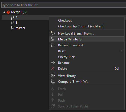This screenshot has height=112, width=126.
Task: Collapse the Merge1 (B) repository node
Action: point(4,12)
